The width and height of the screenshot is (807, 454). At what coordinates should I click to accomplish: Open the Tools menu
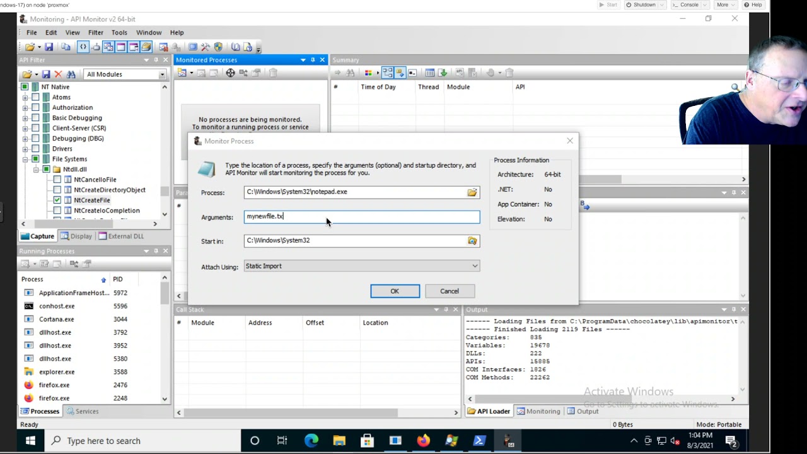[119, 33]
